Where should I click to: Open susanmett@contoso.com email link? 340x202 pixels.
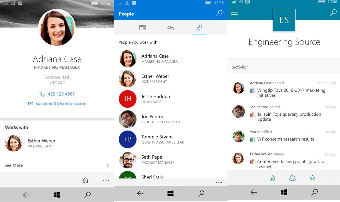pyautogui.click(x=61, y=103)
